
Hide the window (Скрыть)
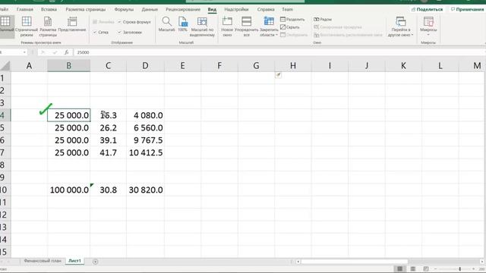click(x=290, y=27)
